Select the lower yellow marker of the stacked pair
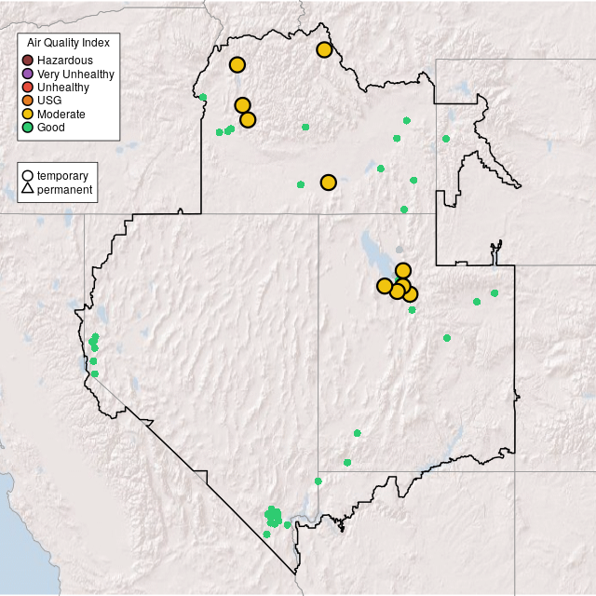 [x=248, y=119]
